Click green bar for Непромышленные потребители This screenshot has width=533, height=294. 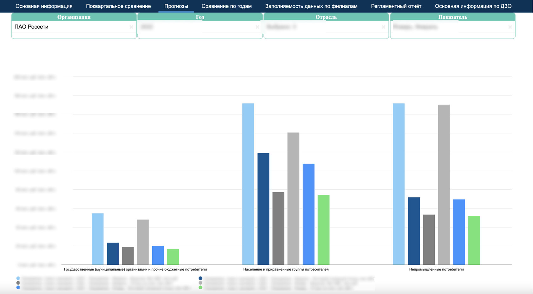(474, 240)
